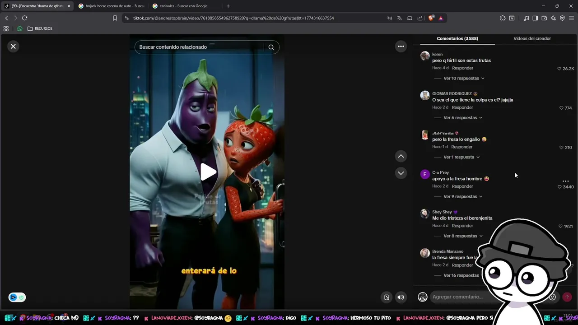Toggle browser sidebar panel icon
Screen dimensions: 578x325
tap(535, 18)
